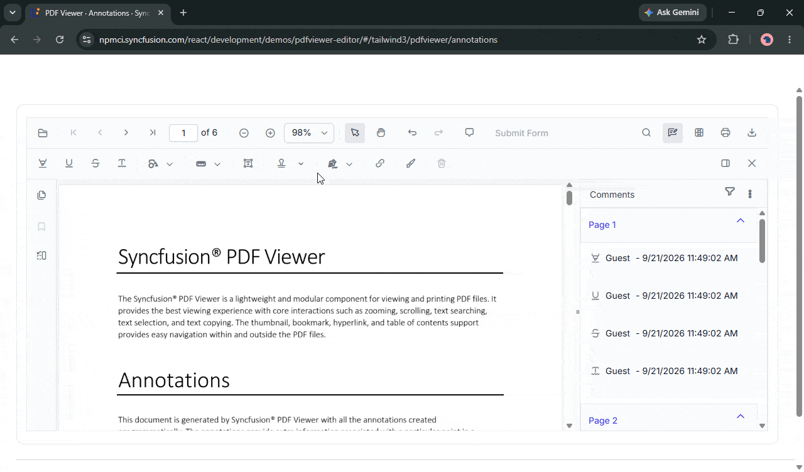
Task: Toggle the annotation edit toolbar
Action: coord(673,133)
